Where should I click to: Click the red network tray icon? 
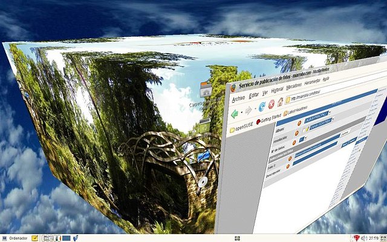(x=356, y=238)
